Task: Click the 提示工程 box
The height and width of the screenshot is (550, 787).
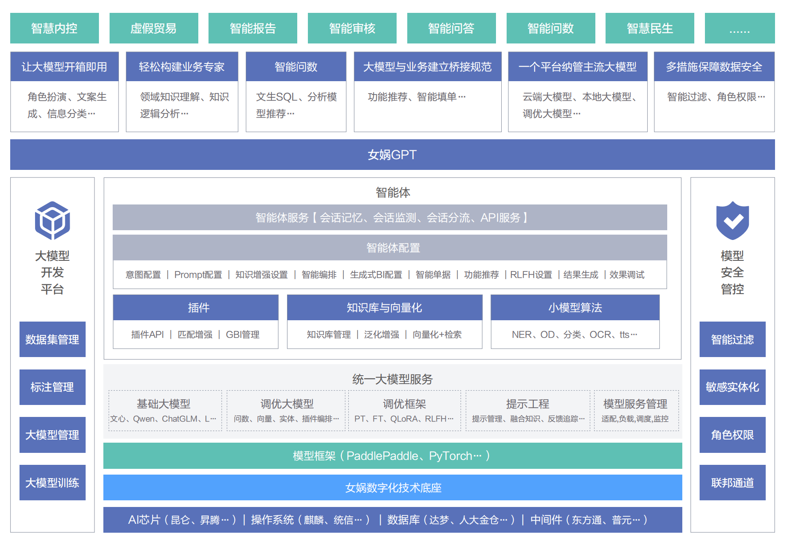Action: [528, 410]
